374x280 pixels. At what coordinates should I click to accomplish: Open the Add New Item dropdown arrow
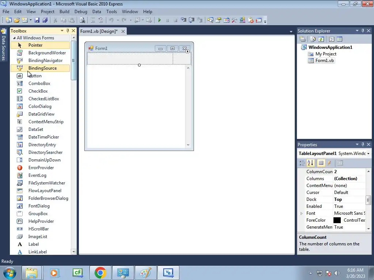31,20
